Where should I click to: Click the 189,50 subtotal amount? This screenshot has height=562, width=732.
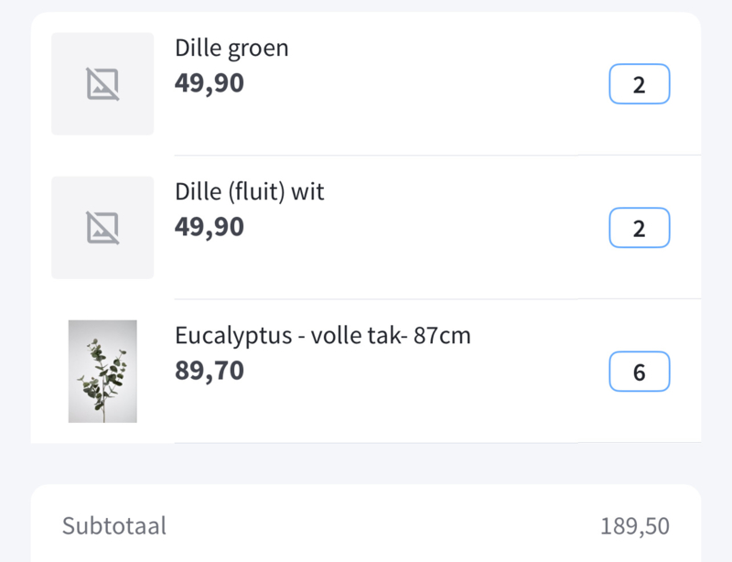click(x=635, y=526)
